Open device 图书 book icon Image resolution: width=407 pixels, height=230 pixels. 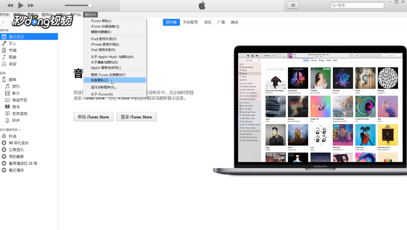pos(7,106)
